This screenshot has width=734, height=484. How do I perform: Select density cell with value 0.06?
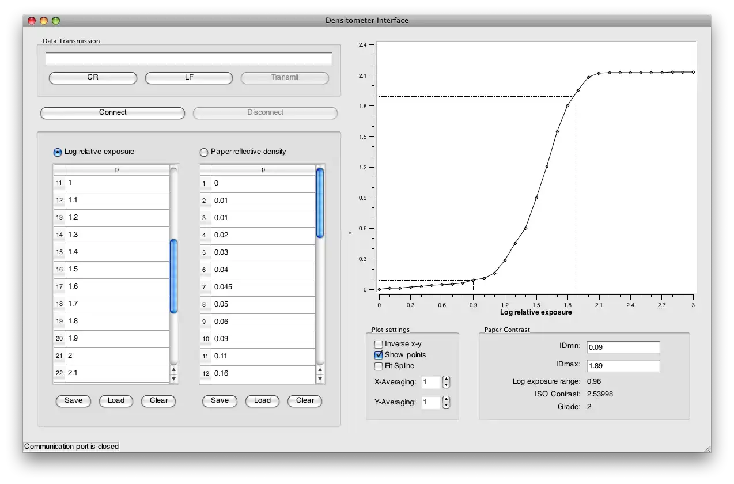tap(263, 322)
